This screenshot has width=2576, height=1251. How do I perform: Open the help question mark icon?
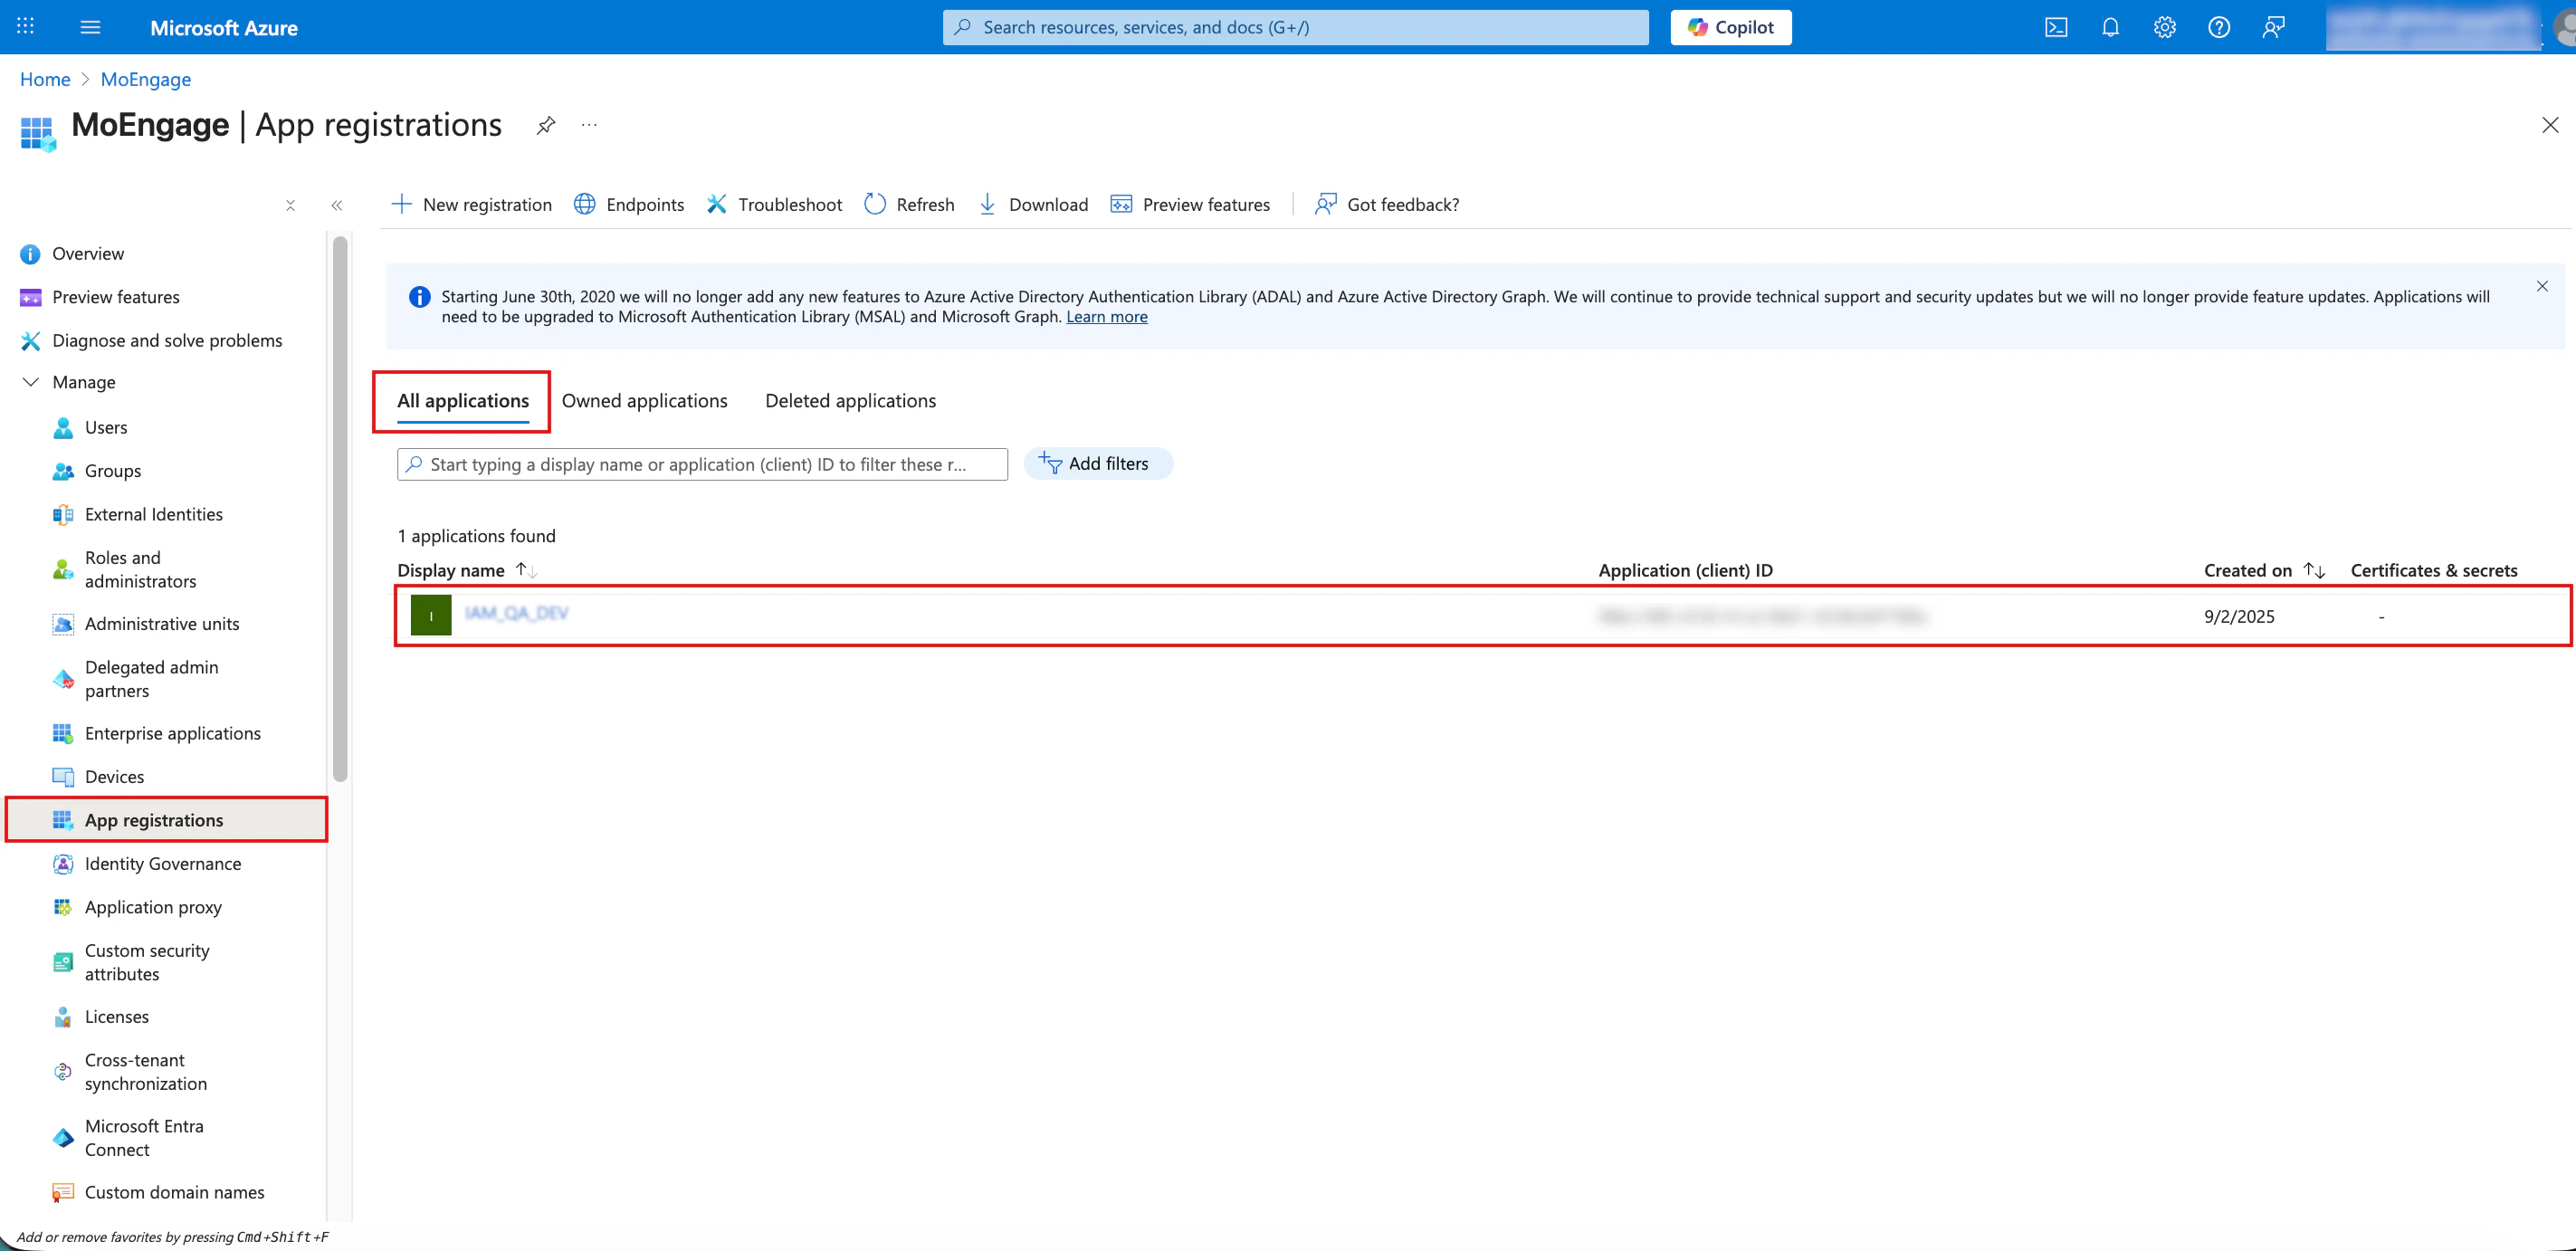2218,27
